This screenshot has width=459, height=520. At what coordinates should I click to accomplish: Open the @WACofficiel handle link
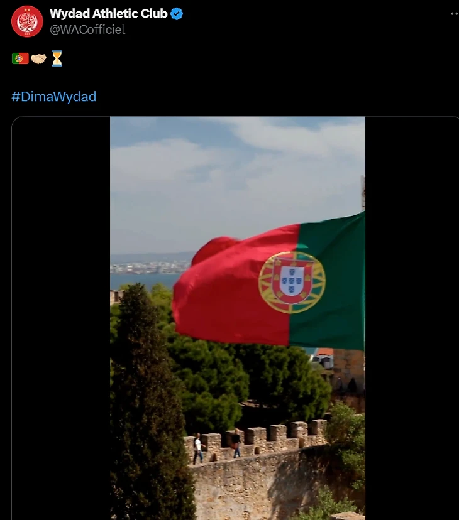(x=87, y=30)
